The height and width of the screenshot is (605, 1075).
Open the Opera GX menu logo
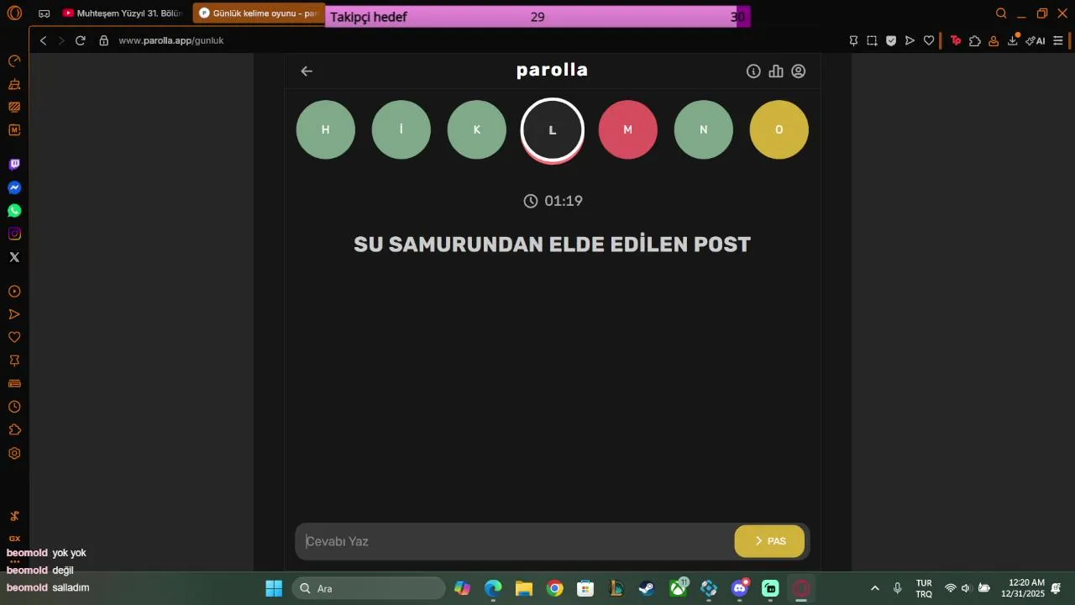14,13
